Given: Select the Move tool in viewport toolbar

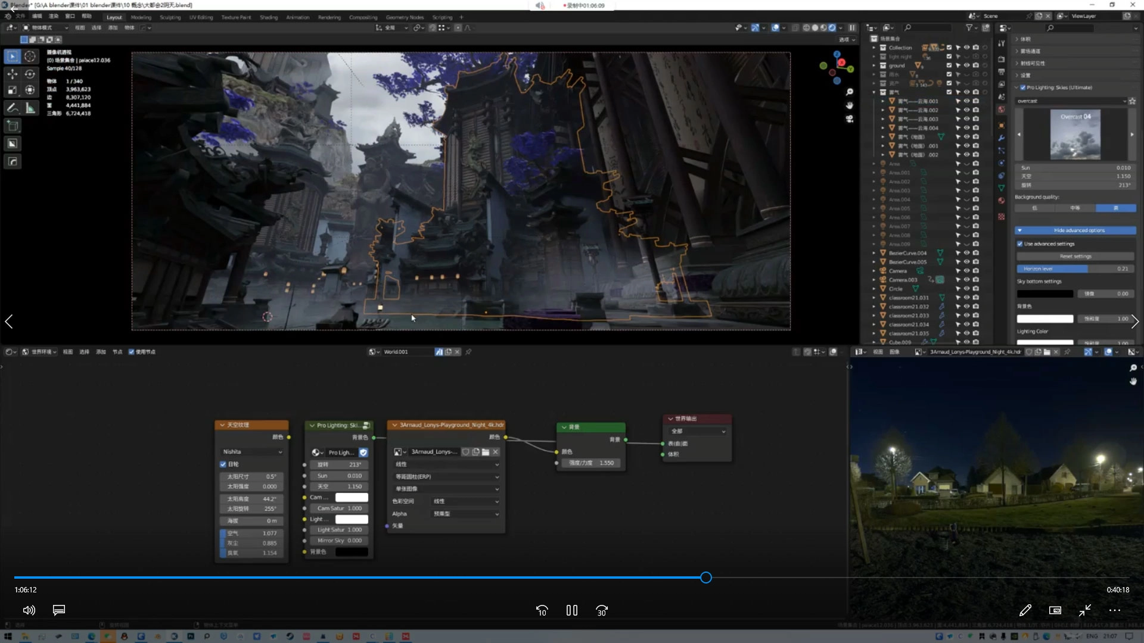Looking at the screenshot, I should 12,74.
